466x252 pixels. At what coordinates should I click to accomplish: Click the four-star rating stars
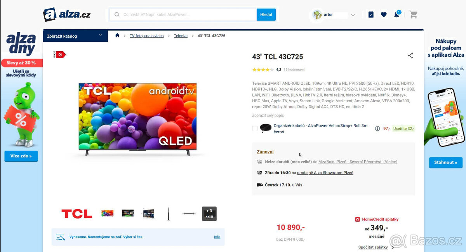(x=263, y=70)
